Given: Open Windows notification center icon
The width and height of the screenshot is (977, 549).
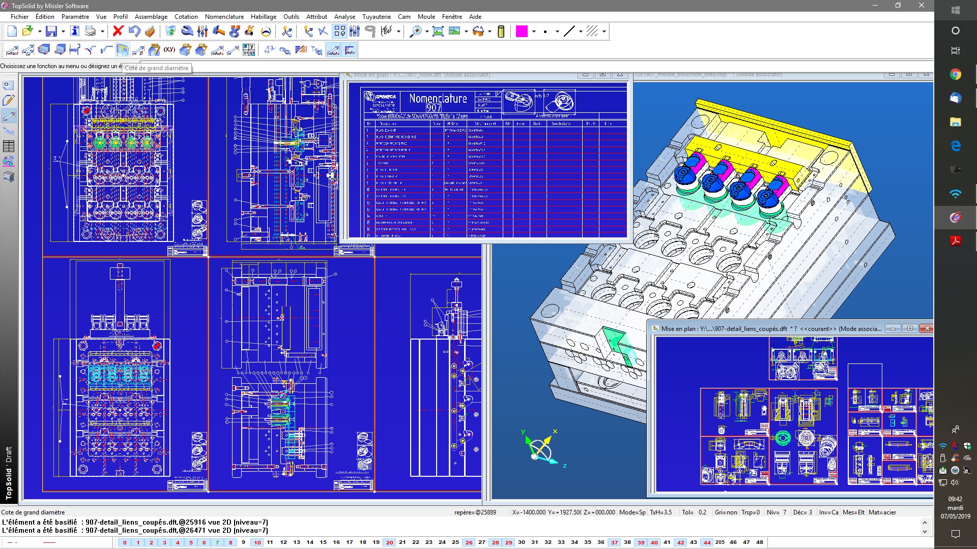Looking at the screenshot, I should point(955,534).
